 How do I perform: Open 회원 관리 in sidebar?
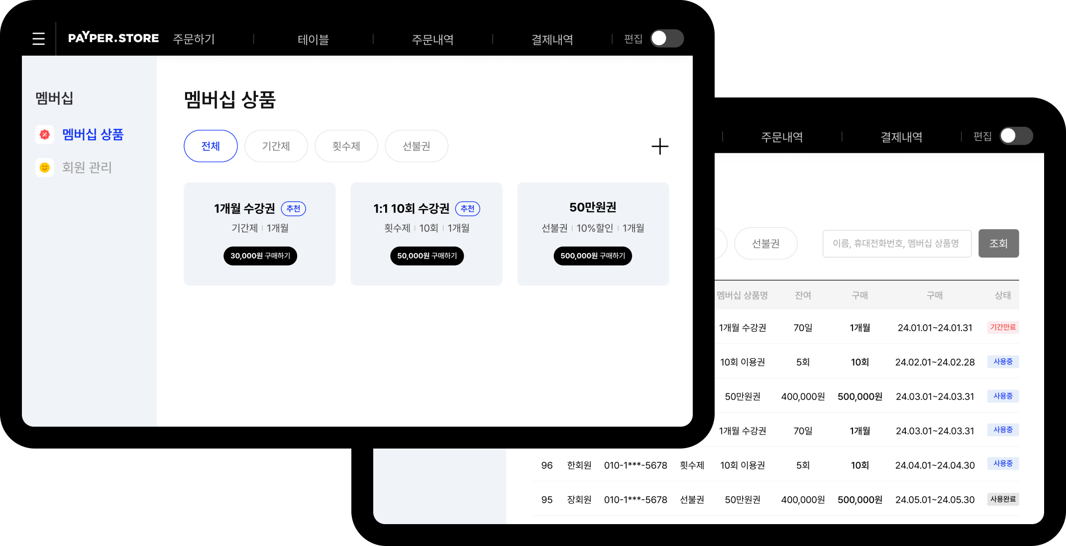[87, 168]
